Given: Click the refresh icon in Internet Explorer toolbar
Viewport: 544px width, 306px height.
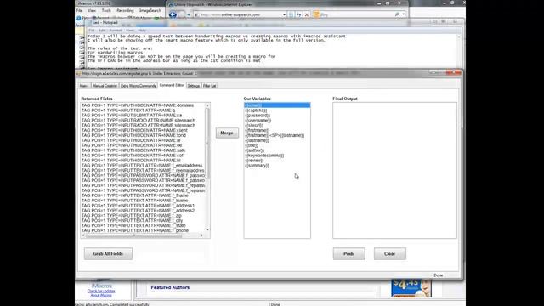Looking at the screenshot, I should 298,14.
